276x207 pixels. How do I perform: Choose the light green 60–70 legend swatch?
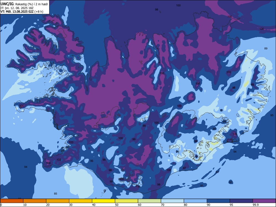click(149, 201)
